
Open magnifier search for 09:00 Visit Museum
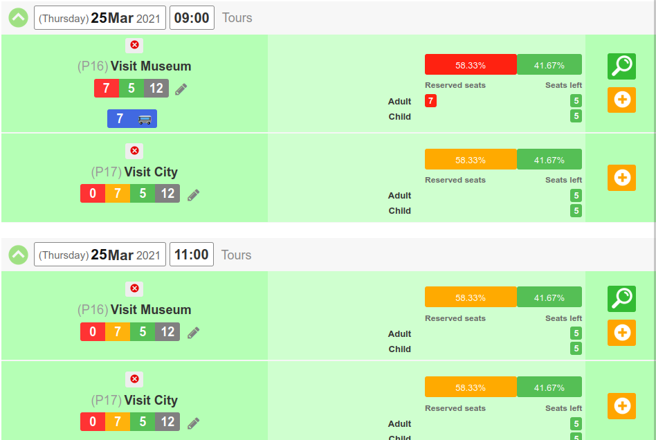pyautogui.click(x=621, y=66)
